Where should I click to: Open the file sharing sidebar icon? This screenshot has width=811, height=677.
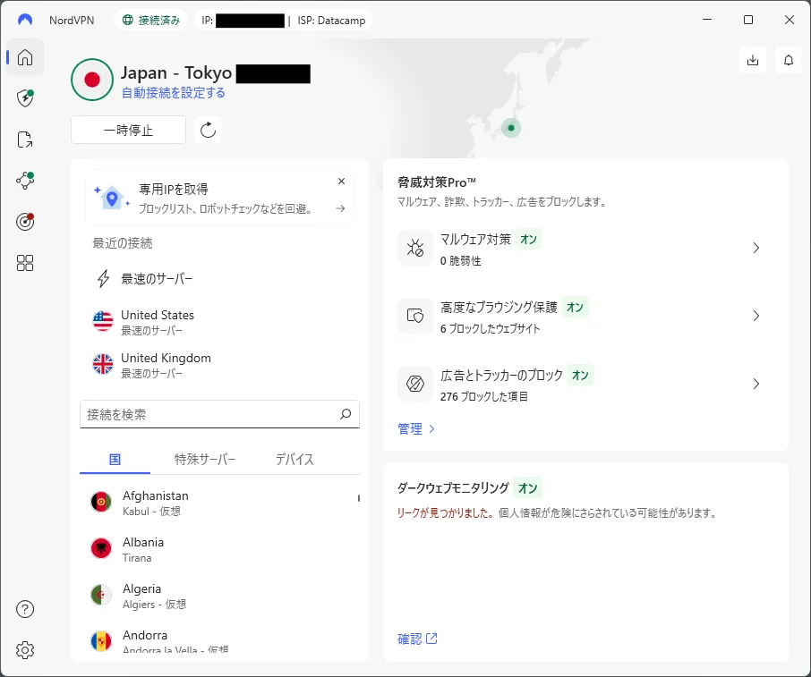[25, 140]
